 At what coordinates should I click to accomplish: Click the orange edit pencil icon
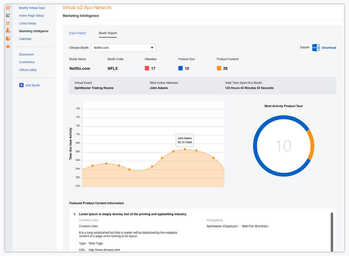click(x=8, y=23)
